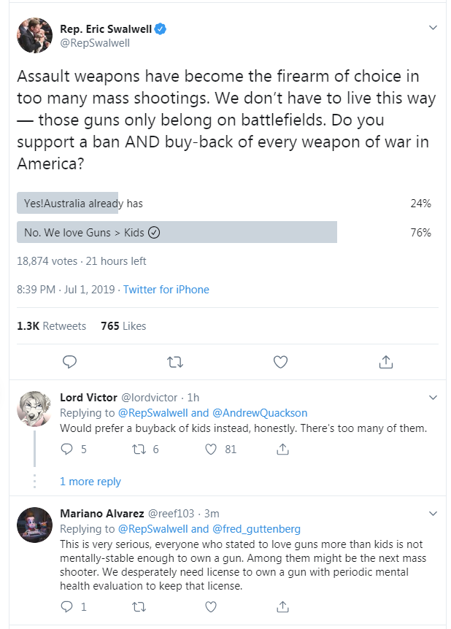Open Rep. Eric Swalwell's profile picture
The image size is (451, 629).
34,35
